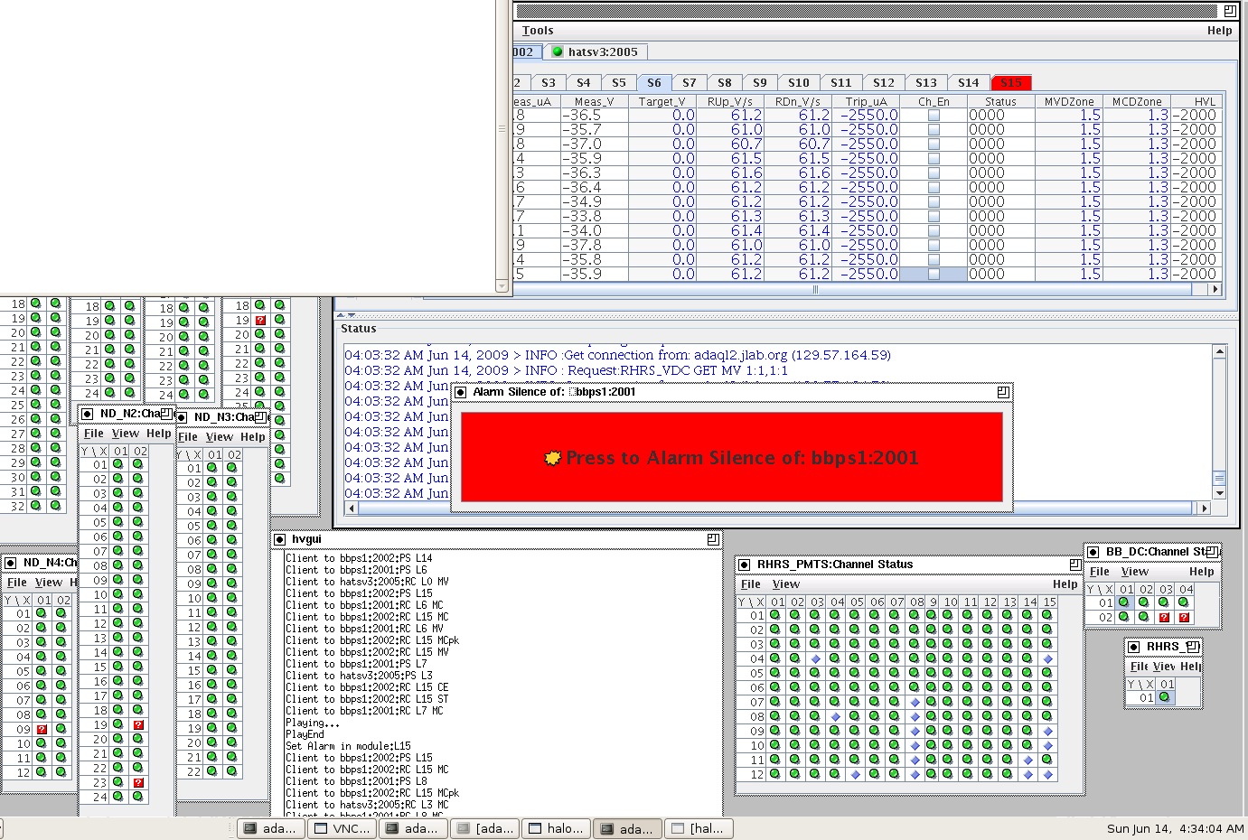Click voltage table scroll right arrow
The image size is (1248, 840).
[1215, 289]
